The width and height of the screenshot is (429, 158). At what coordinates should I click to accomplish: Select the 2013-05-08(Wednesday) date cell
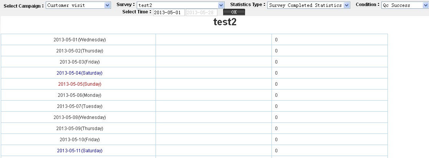click(x=80, y=117)
